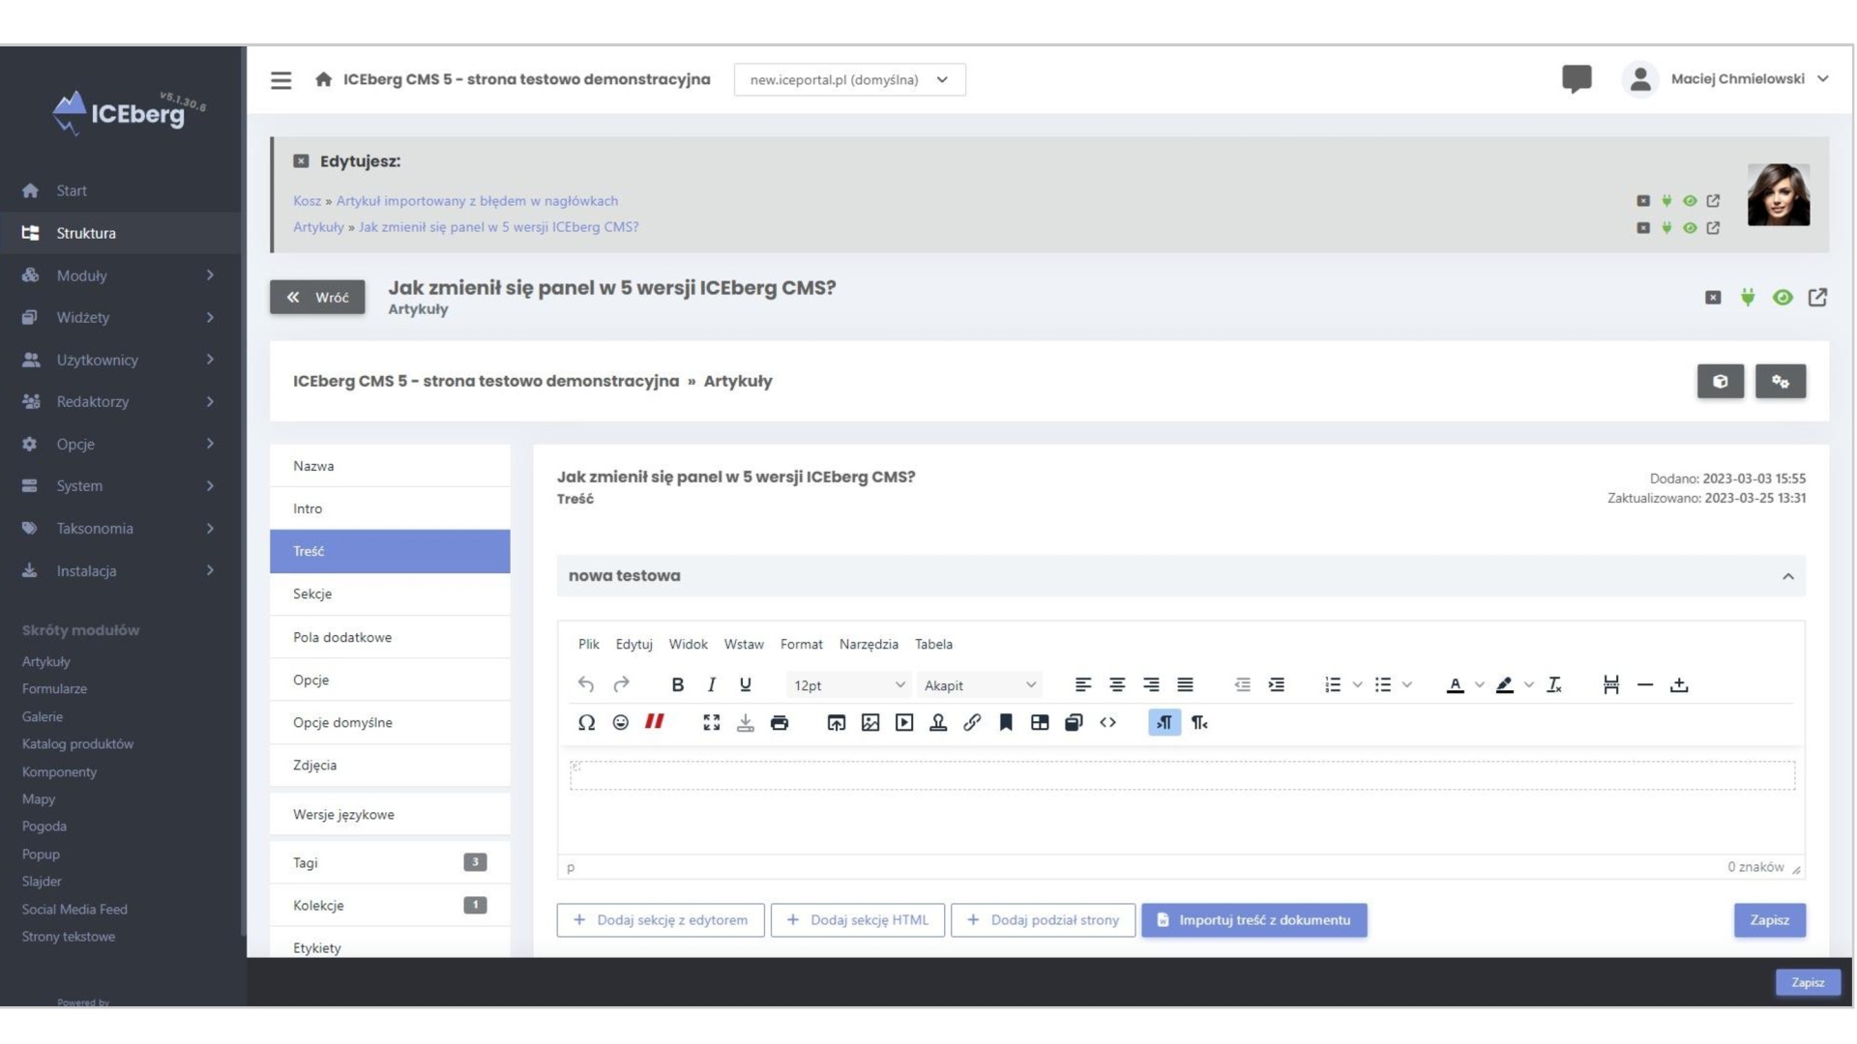Open the Format menu
The image size is (1857, 1044).
tap(802, 644)
